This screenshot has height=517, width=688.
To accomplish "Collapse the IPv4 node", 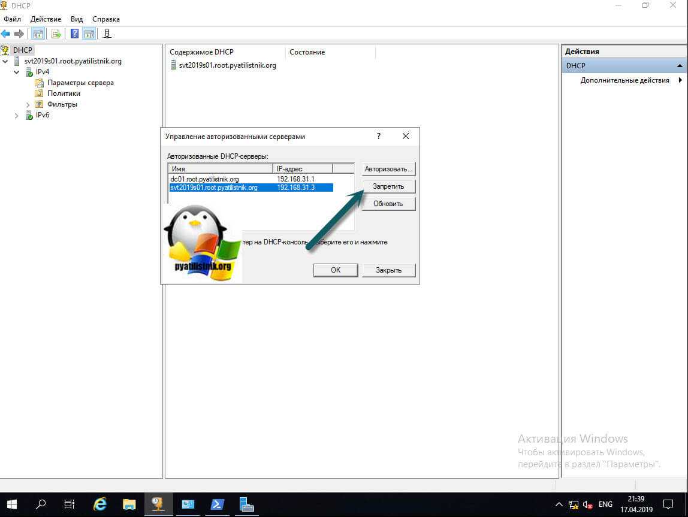I will point(17,72).
